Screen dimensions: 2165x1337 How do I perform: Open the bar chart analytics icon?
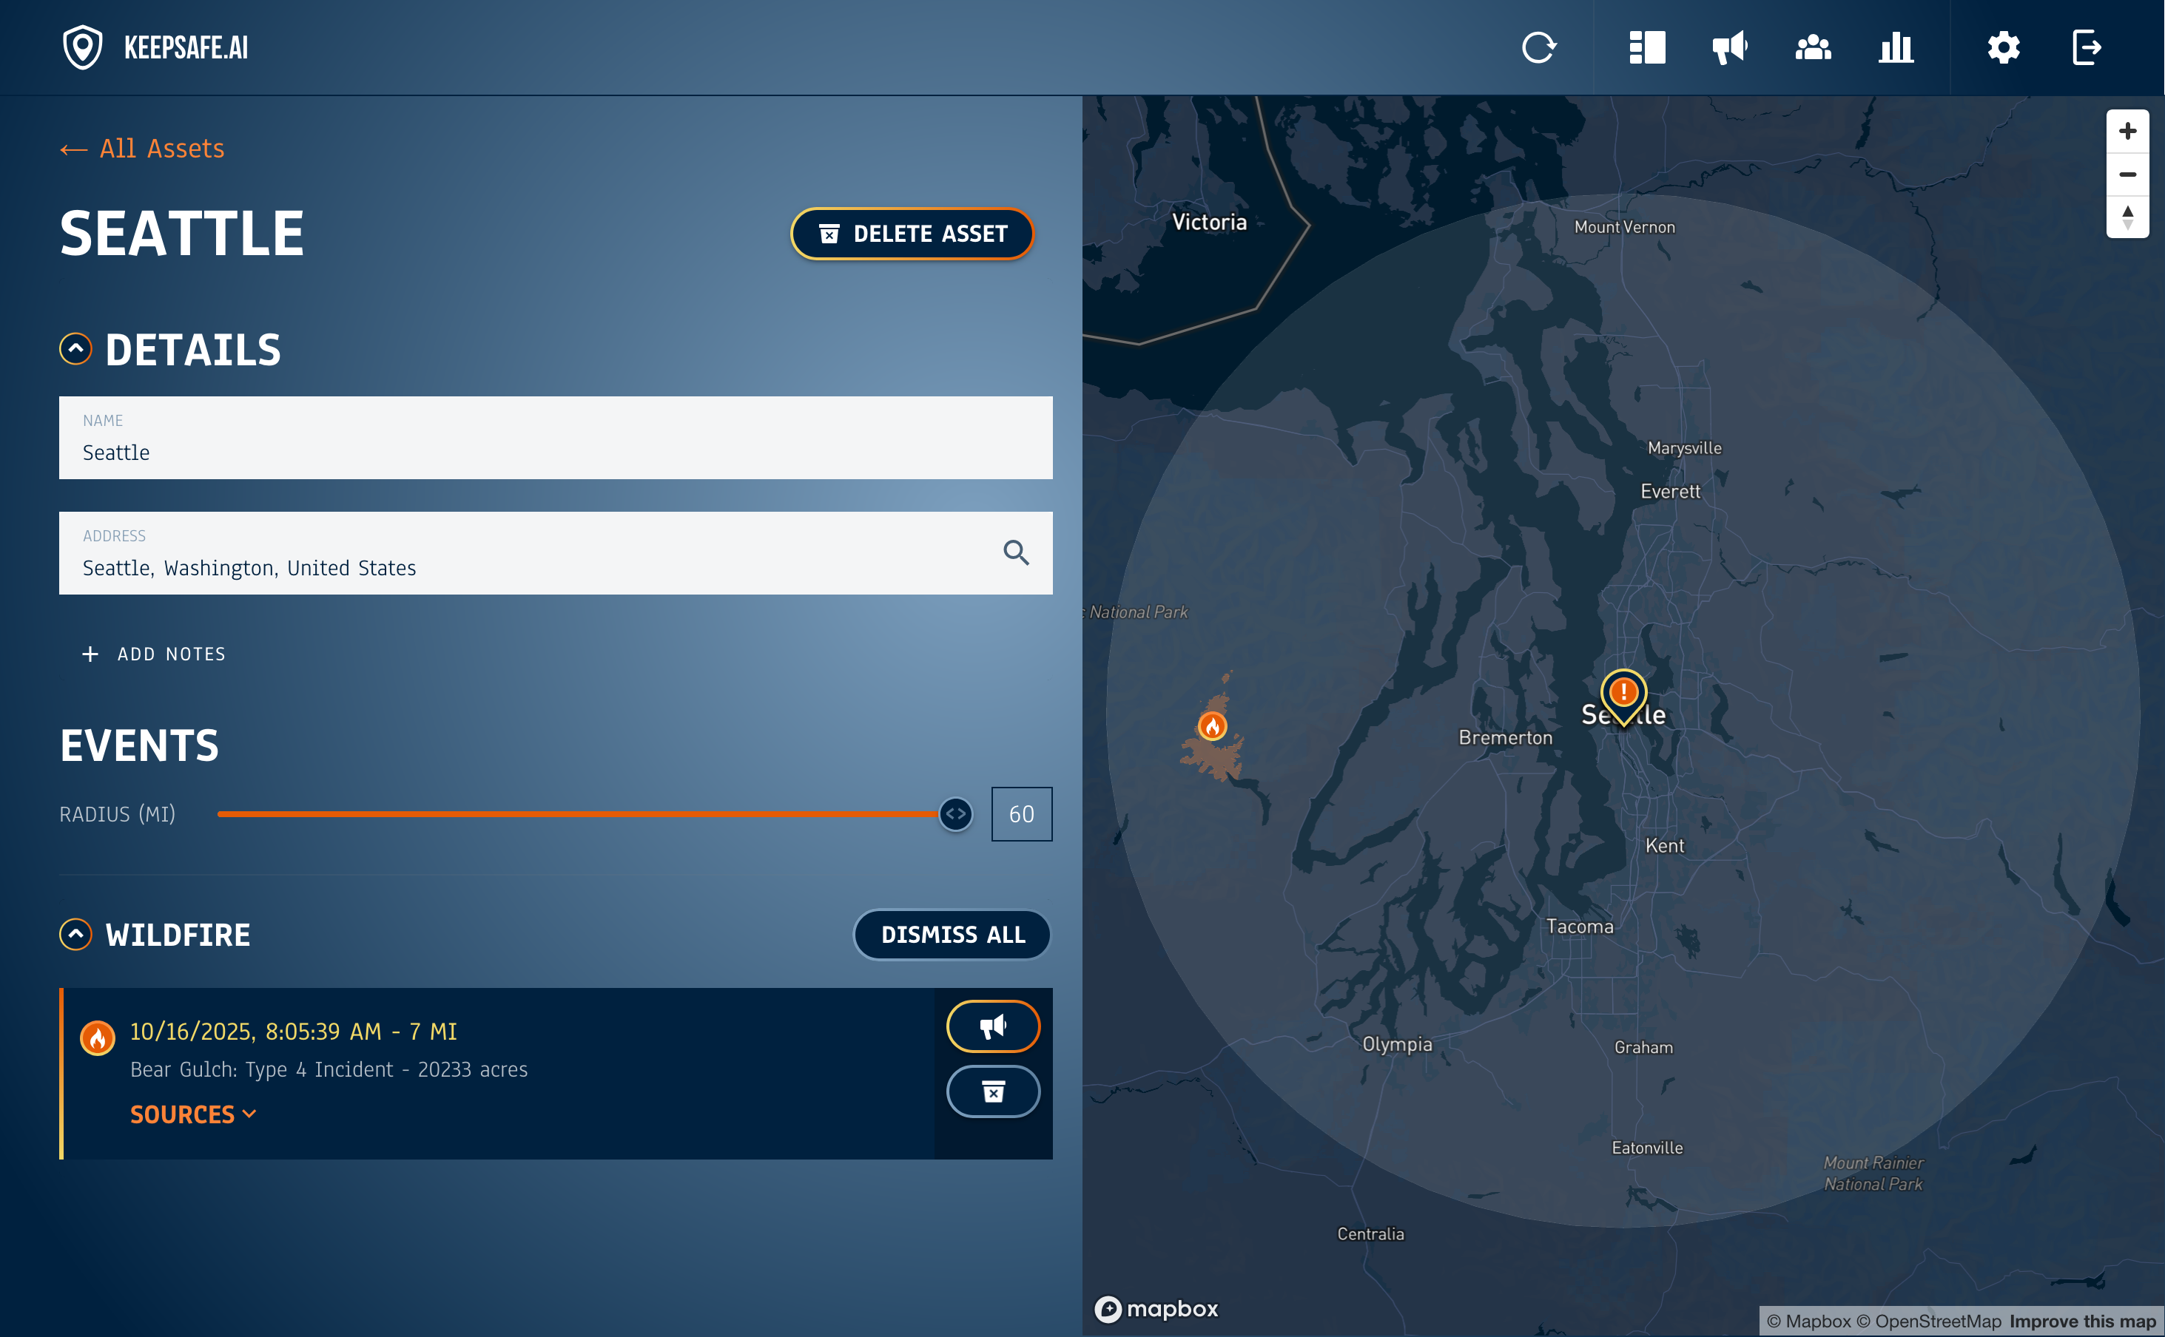(1895, 48)
